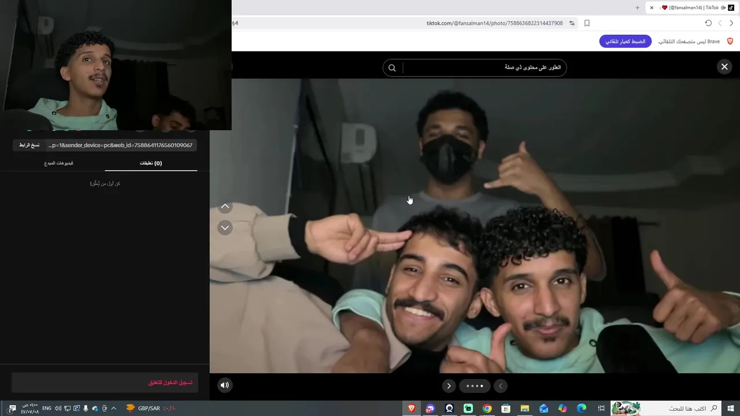Open the green app icon on taskbar
Screen dimensions: 740x416
tap(468, 408)
